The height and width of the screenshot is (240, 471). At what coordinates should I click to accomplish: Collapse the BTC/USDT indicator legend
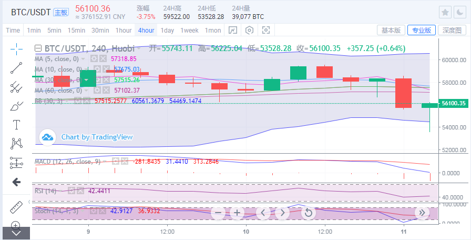[x=38, y=48]
